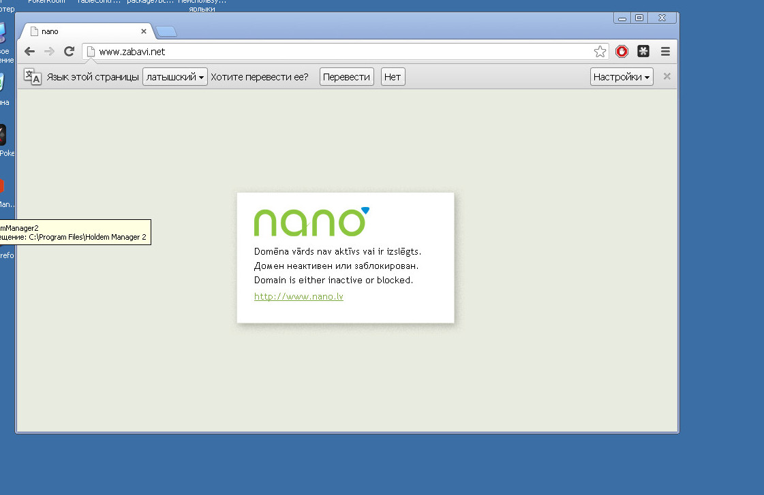Select the nano browser tab
The width and height of the screenshot is (764, 495).
click(87, 31)
